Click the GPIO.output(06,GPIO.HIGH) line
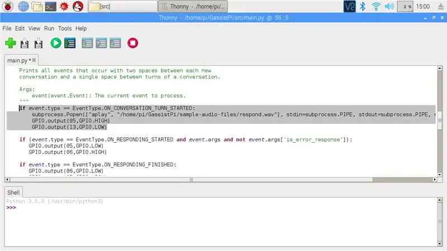Image resolution: width=447 pixels, height=251 pixels. coord(68,152)
